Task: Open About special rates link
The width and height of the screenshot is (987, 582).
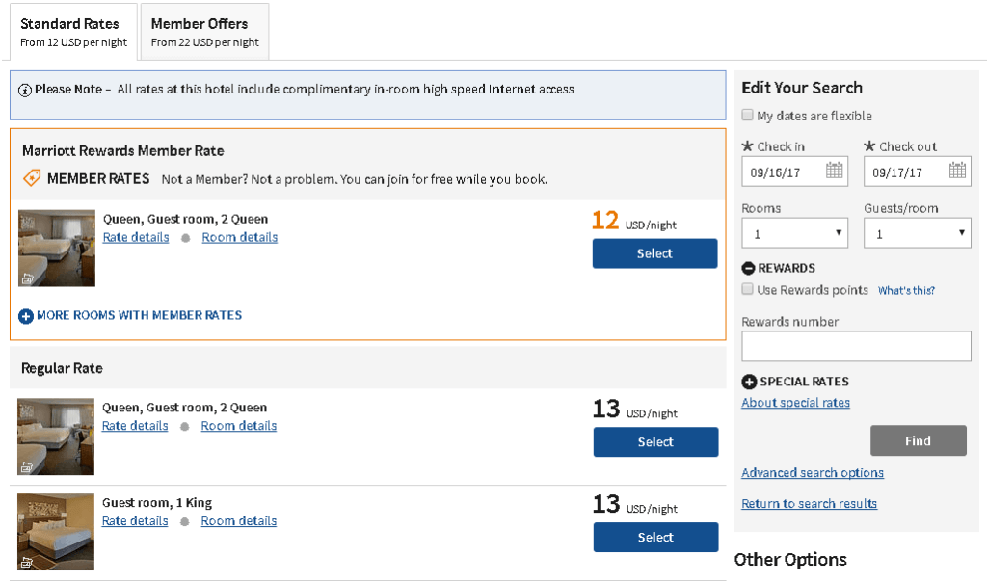Action: tap(795, 403)
